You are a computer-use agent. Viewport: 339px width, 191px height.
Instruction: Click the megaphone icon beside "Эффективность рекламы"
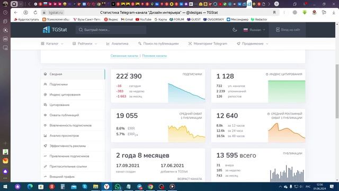(x=45, y=146)
